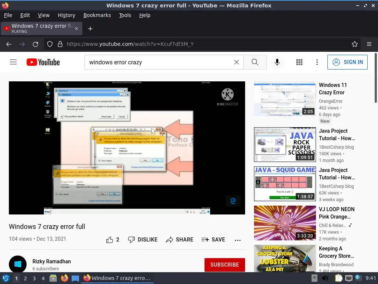Open Firefox application menu
378x284 pixels.
[x=369, y=44]
